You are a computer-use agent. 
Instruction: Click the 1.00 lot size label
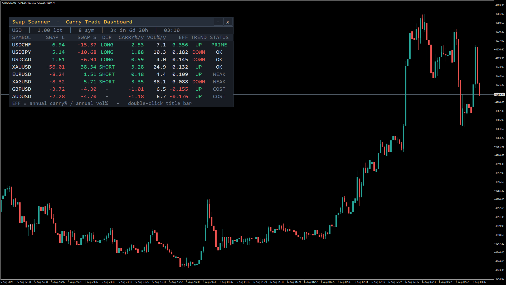click(50, 30)
